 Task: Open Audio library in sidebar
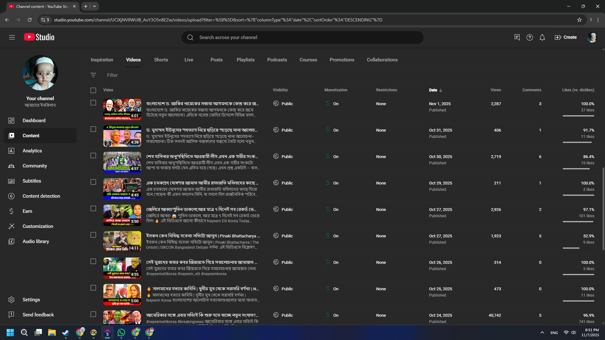(x=36, y=241)
